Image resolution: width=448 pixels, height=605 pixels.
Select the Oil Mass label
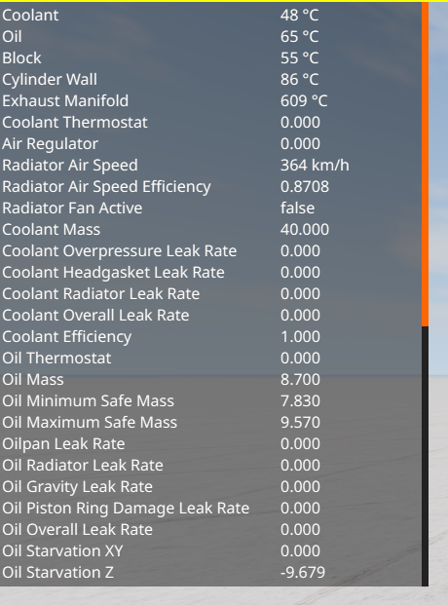pyautogui.click(x=33, y=379)
